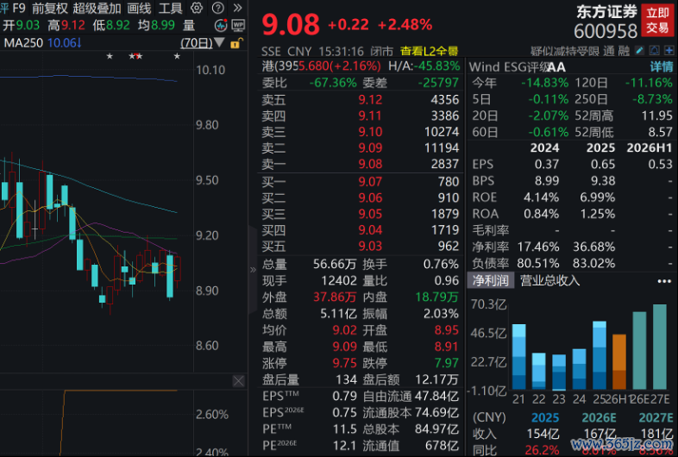The width and height of the screenshot is (678, 457).
Task: Toggle 前复权 price adjustment mode
Action: (50, 8)
